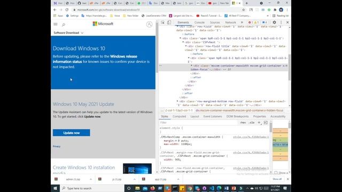The height and width of the screenshot is (192, 342).
Task: Open the Properties tab
Action: 260,116
